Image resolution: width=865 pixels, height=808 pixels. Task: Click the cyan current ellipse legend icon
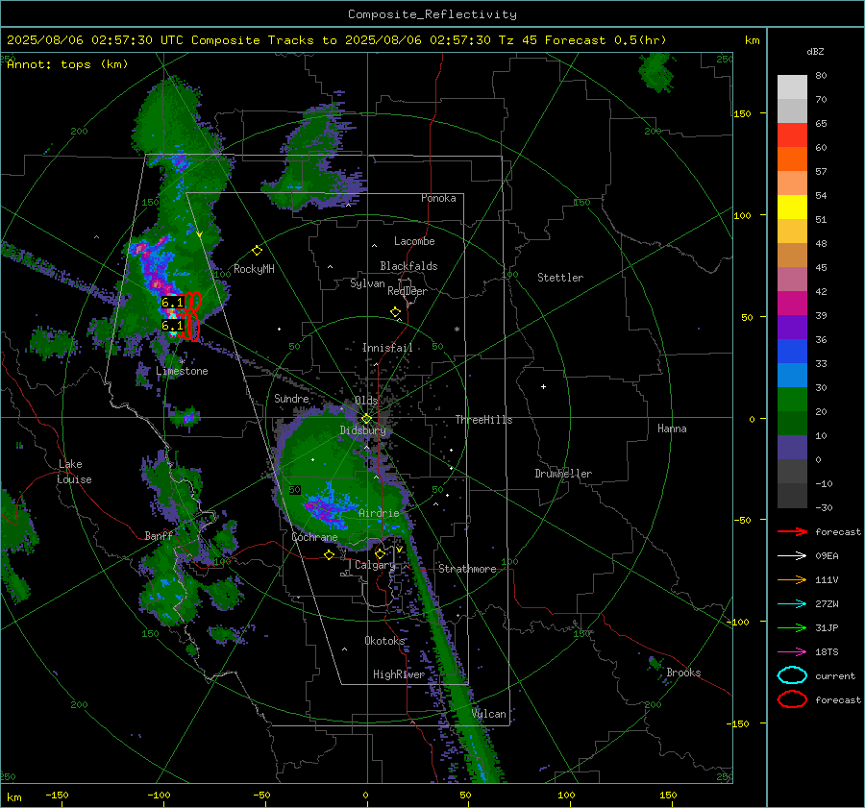point(792,675)
